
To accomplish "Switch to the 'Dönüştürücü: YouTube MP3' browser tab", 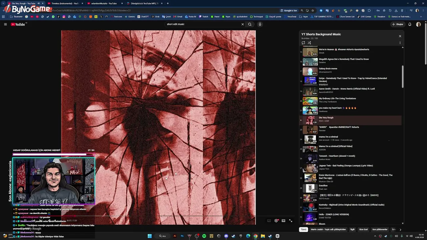I will pyautogui.click(x=144, y=3).
